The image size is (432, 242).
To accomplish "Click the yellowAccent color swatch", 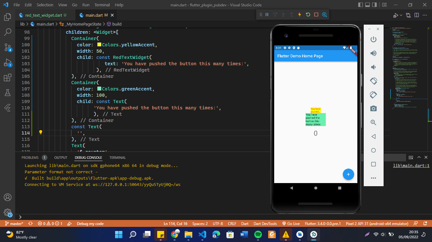I will [x=99, y=45].
